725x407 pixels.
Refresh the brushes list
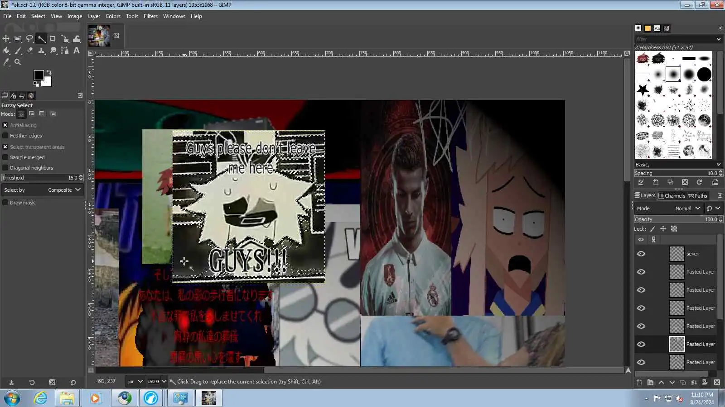pos(699,182)
